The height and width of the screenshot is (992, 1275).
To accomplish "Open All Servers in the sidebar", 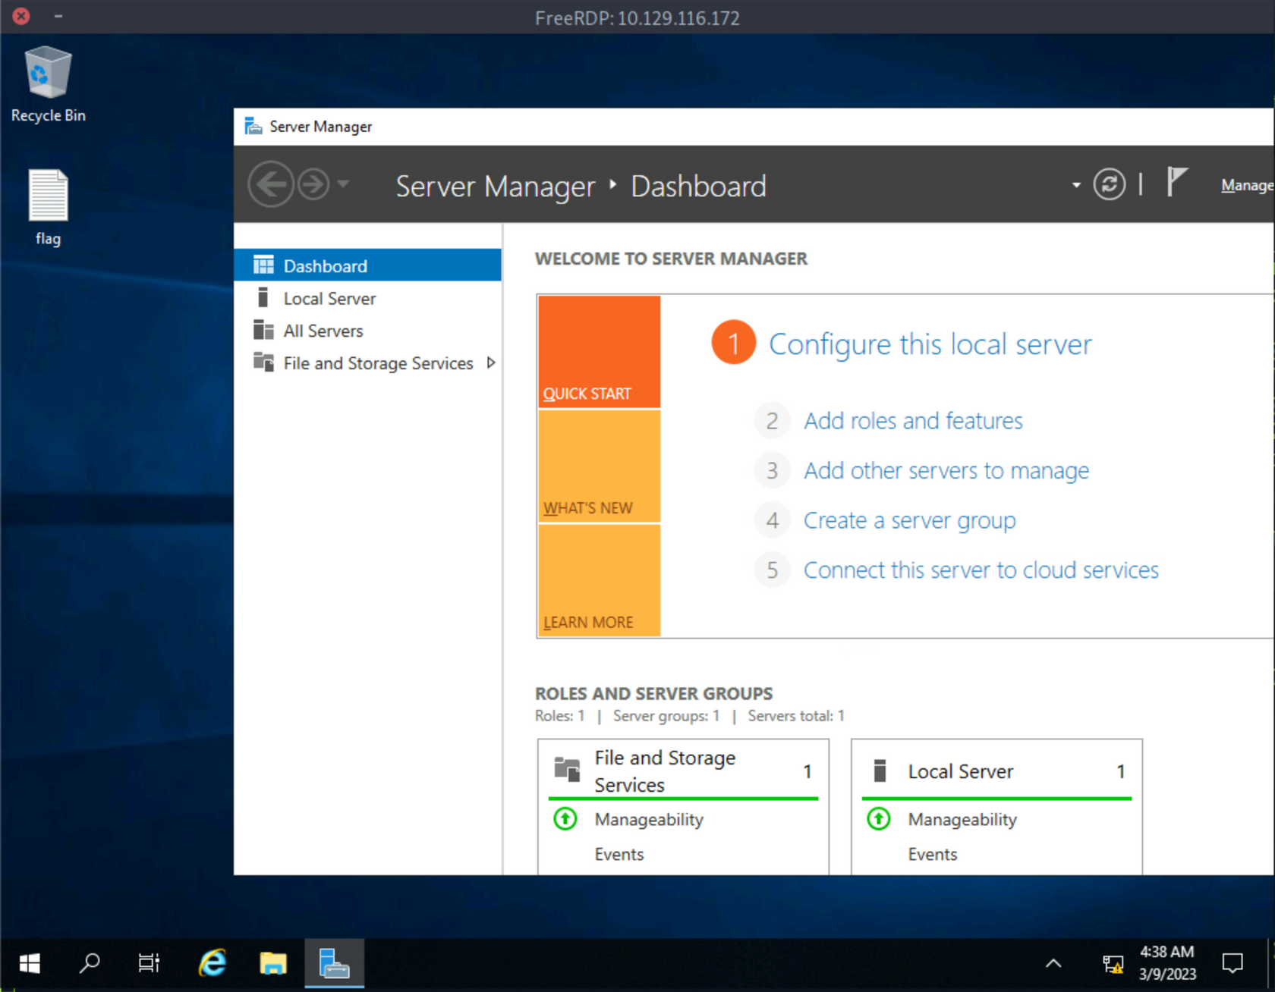I will coord(367,331).
